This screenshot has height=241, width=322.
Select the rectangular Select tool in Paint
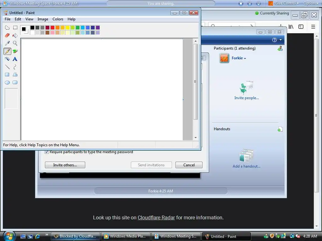[15, 28]
